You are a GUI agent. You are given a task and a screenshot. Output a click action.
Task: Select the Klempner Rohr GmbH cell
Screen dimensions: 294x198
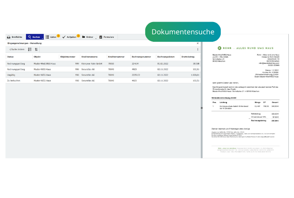pyautogui.click(x=92, y=64)
